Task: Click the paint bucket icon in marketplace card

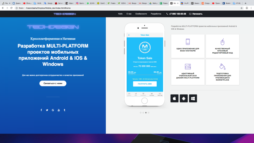Action: 222,66
